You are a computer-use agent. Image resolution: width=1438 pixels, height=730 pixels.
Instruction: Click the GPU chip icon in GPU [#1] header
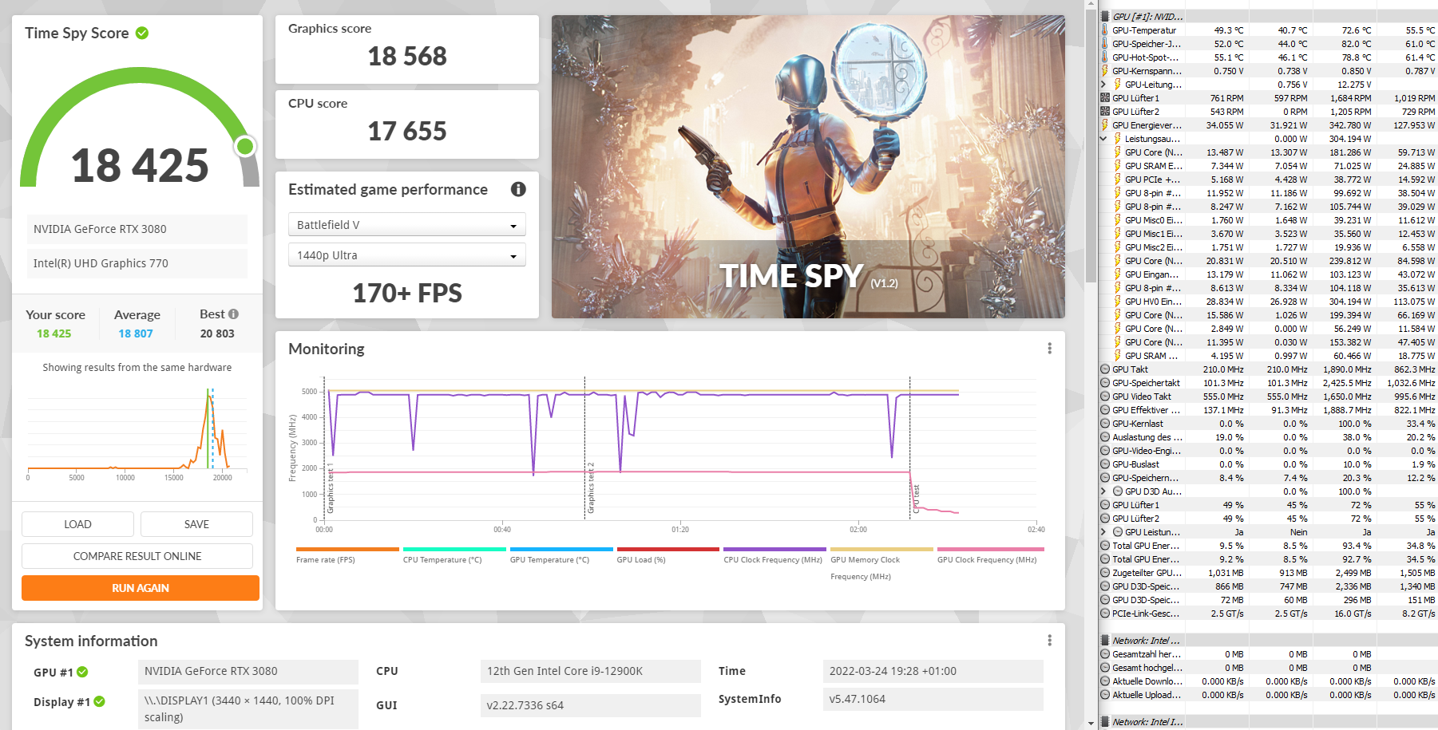click(1106, 16)
